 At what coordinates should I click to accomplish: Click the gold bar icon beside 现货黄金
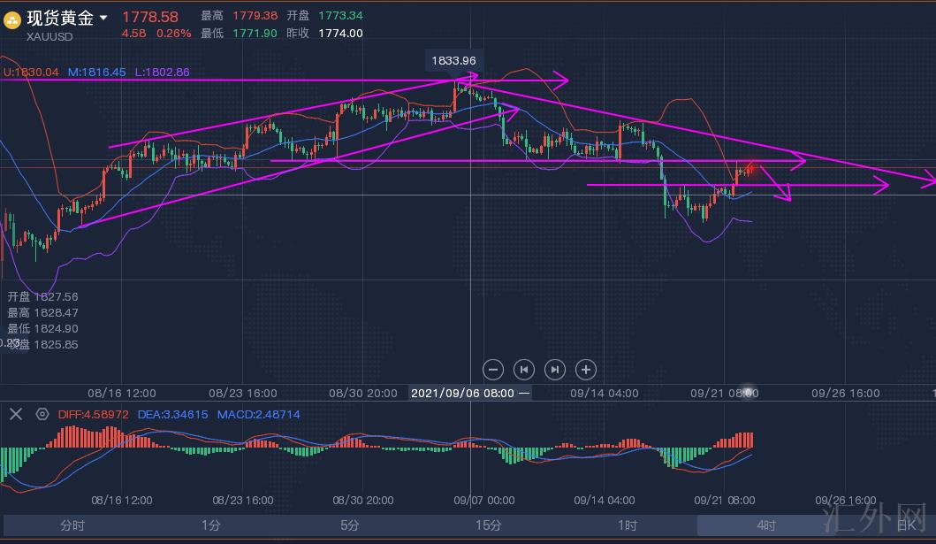click(13, 19)
